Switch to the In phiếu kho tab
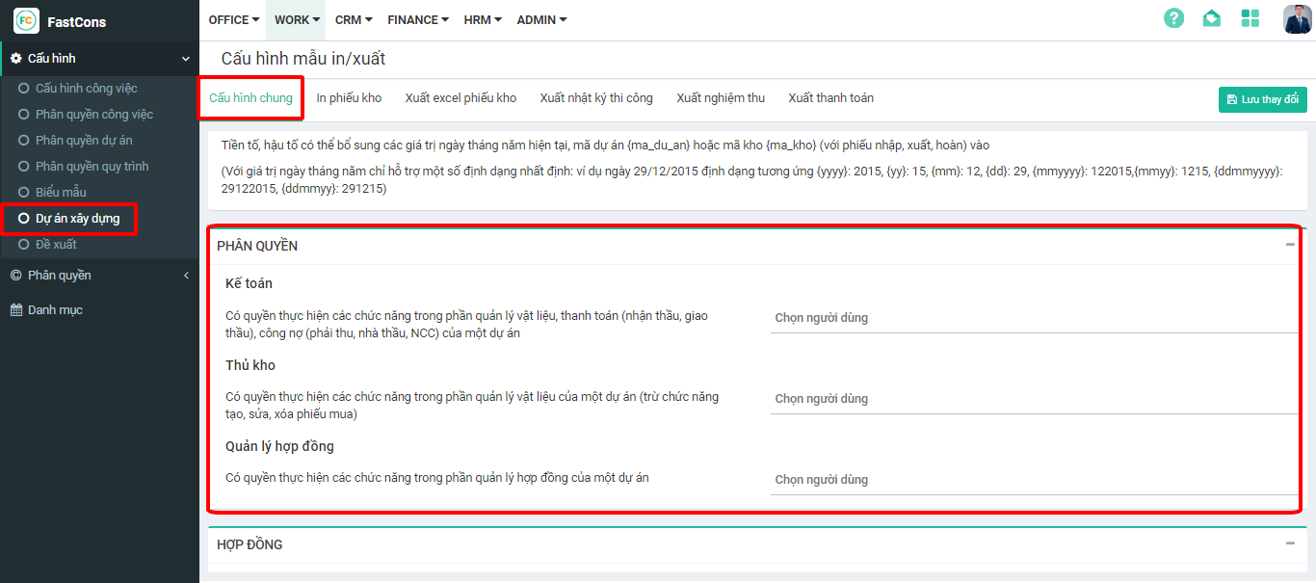The image size is (1316, 583). pyautogui.click(x=349, y=98)
